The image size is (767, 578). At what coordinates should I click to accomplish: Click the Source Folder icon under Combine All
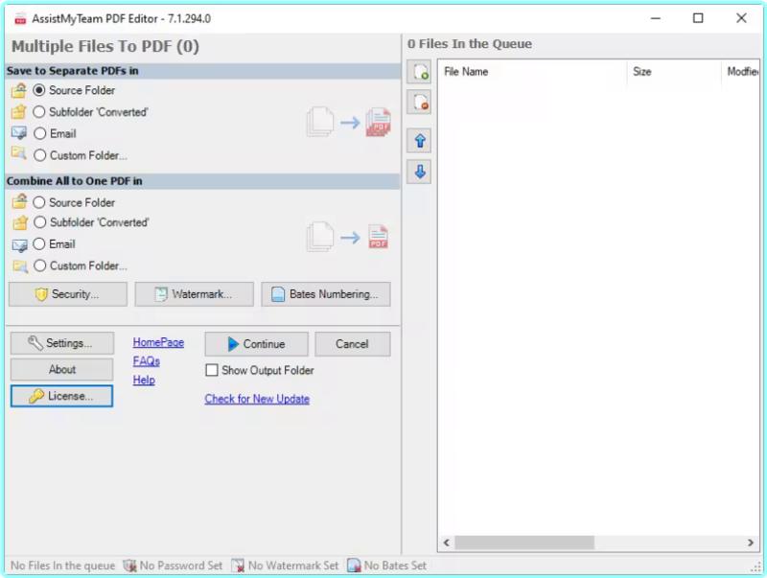click(x=19, y=201)
